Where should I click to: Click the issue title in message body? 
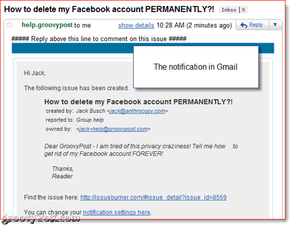tap(139, 102)
